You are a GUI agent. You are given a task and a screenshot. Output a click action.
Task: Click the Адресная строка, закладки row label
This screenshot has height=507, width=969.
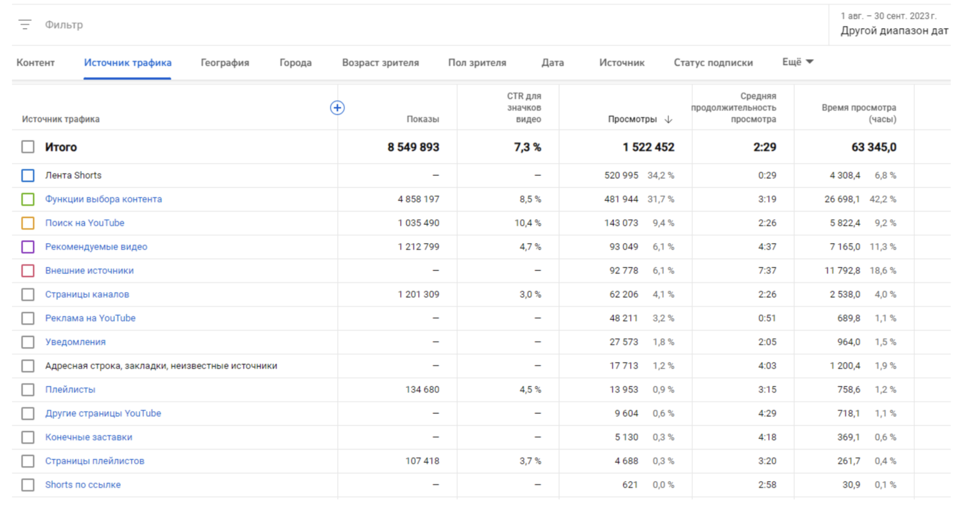pyautogui.click(x=161, y=366)
